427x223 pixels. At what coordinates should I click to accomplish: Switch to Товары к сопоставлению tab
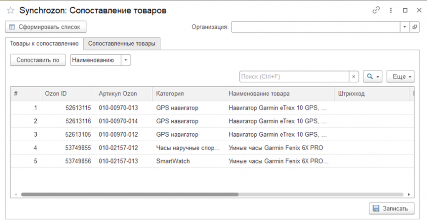pyautogui.click(x=44, y=44)
